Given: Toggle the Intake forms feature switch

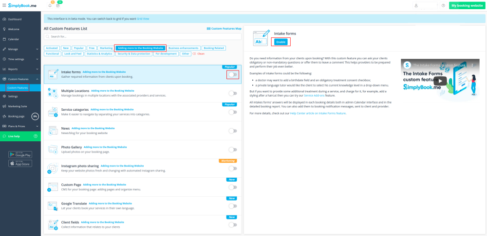Looking at the screenshot, I should (233, 74).
